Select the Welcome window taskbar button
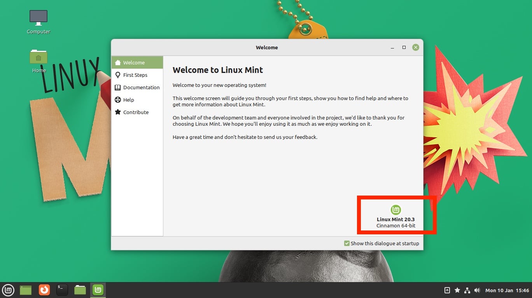Screen dimensions: 532x298 (98, 290)
